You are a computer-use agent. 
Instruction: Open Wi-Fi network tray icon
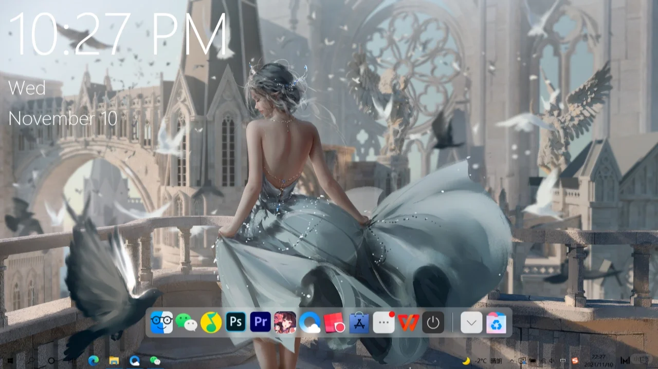point(543,361)
